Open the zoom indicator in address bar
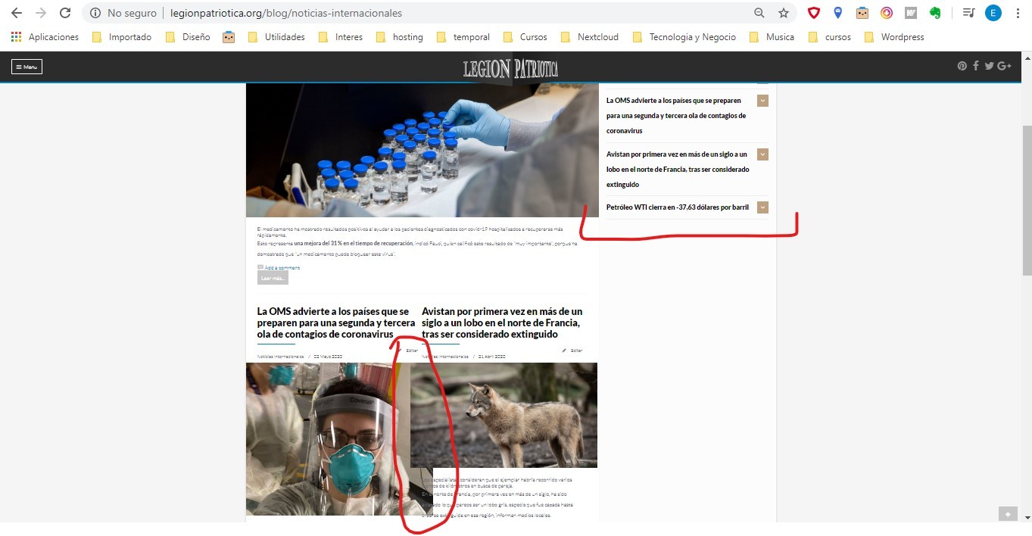Screen dimensions: 1032x536 (x=759, y=13)
